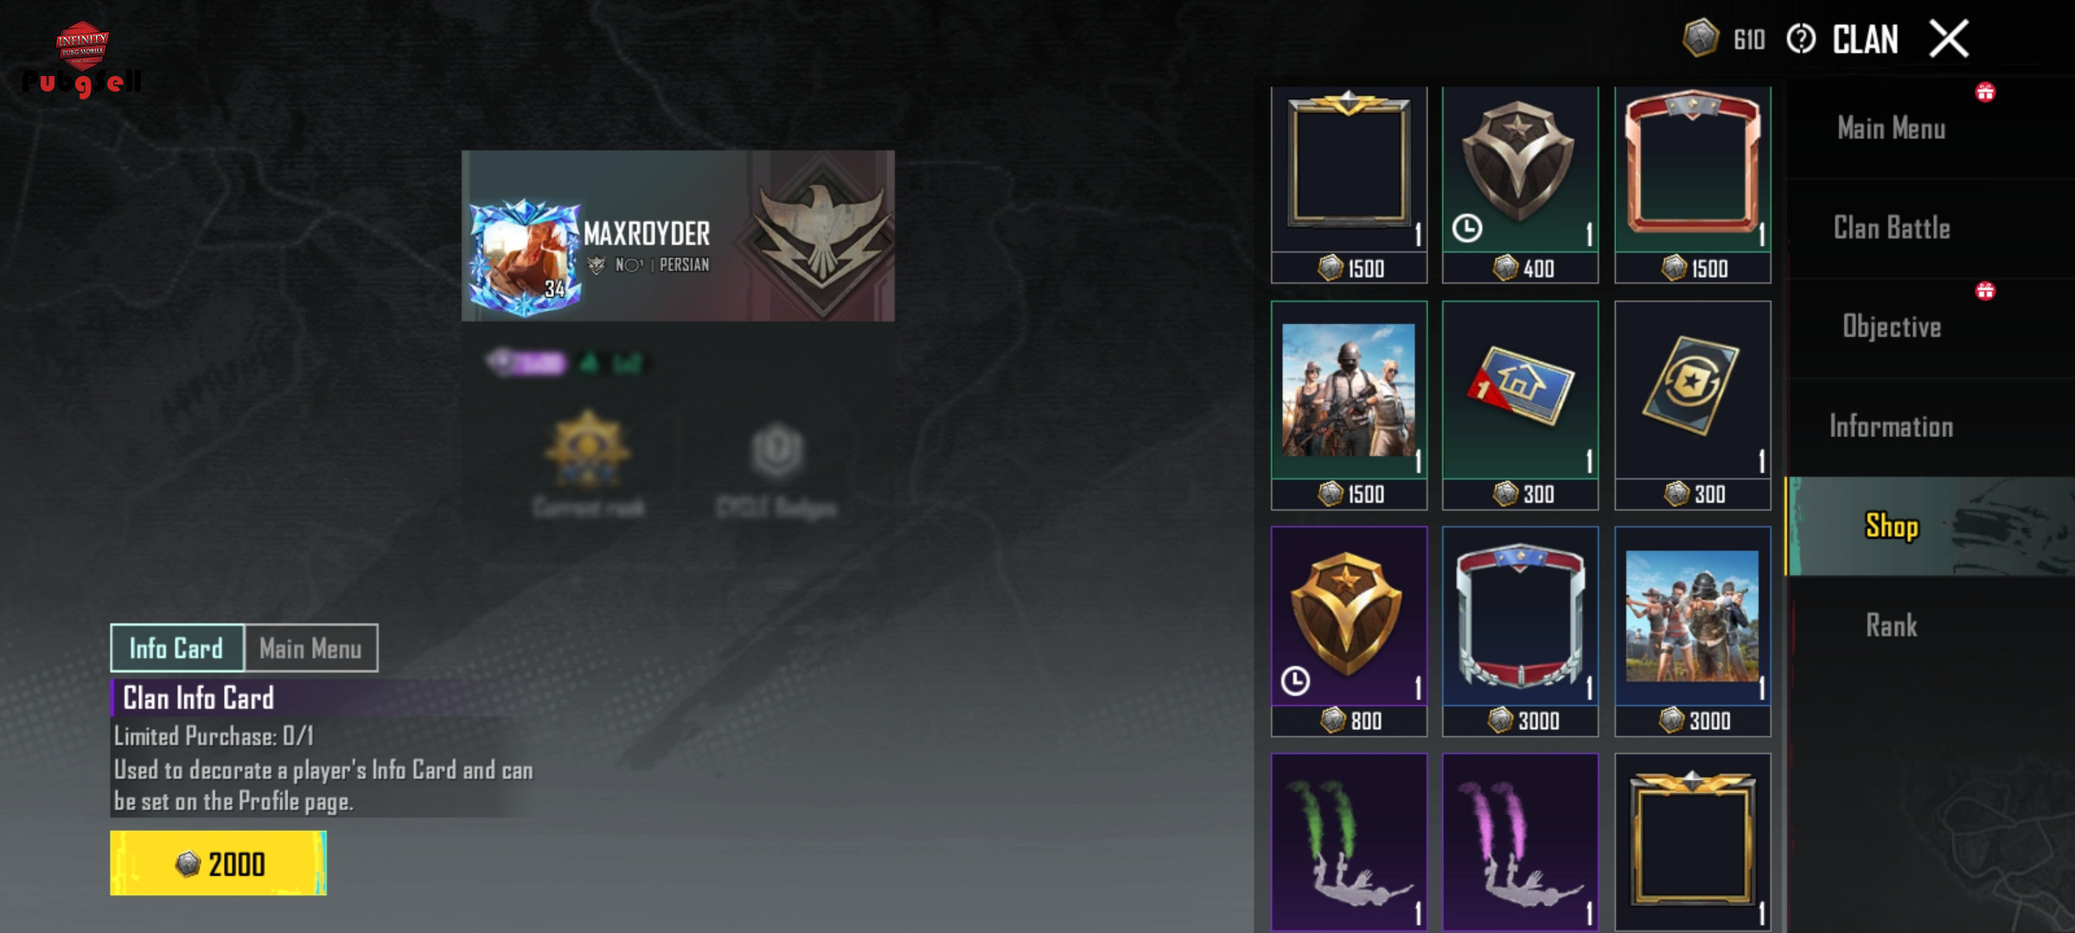Switch to the Main Menu preview tab
Image resolution: width=2075 pixels, height=933 pixels.
(311, 648)
